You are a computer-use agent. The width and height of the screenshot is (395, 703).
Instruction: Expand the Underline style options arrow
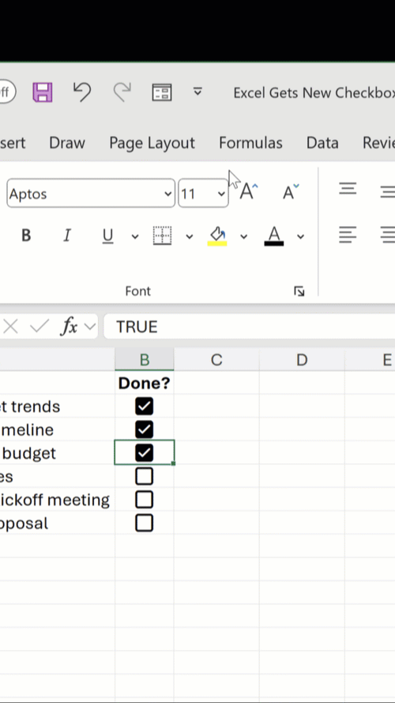point(135,236)
